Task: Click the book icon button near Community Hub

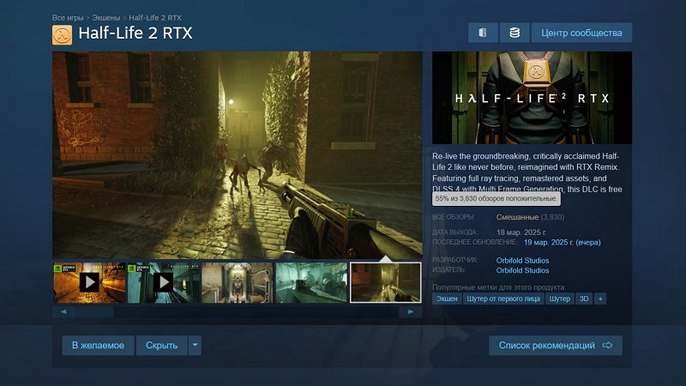Action: (x=483, y=33)
